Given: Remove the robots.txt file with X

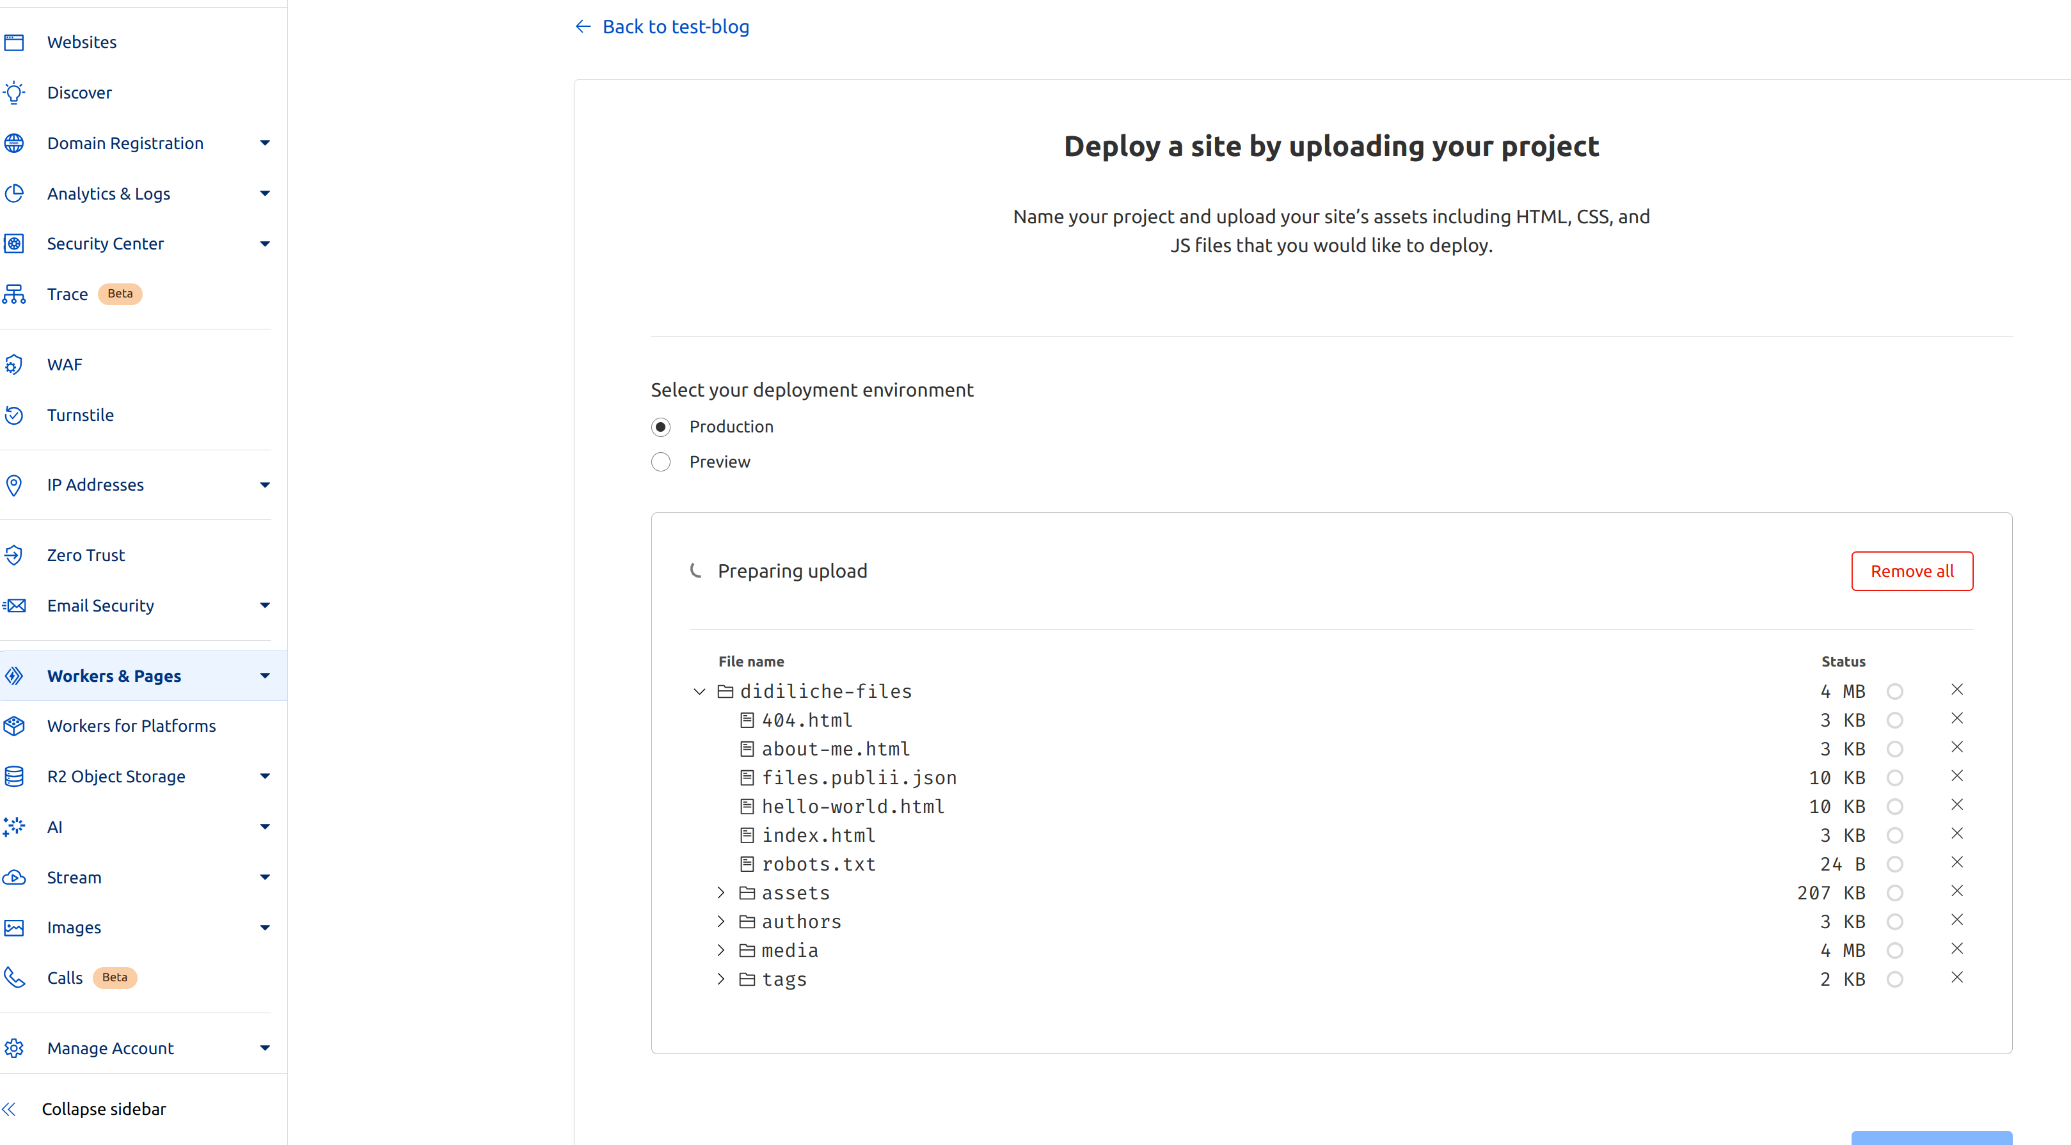Looking at the screenshot, I should pos(1957,862).
